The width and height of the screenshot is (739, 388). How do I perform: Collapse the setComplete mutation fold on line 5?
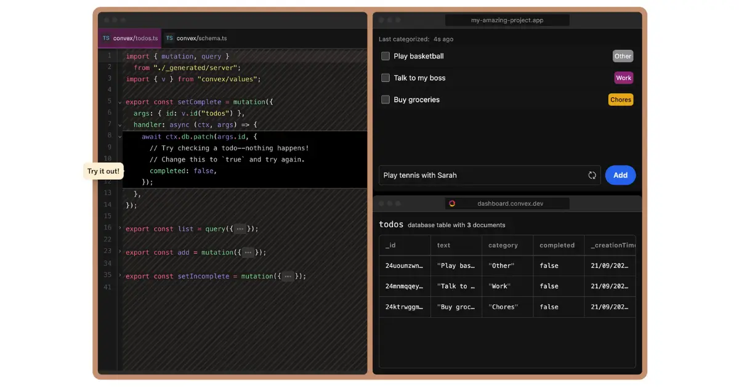tap(119, 102)
